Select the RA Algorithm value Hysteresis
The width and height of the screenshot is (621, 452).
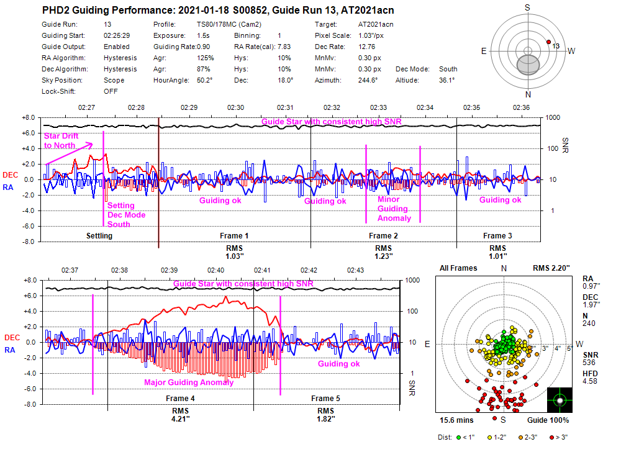[120, 58]
